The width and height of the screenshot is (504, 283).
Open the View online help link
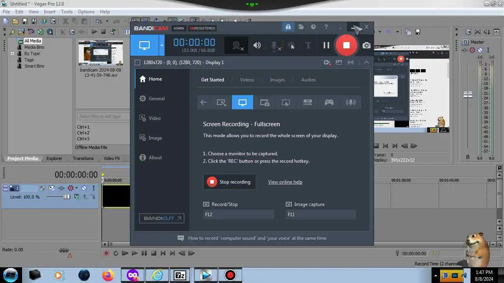[x=285, y=182]
